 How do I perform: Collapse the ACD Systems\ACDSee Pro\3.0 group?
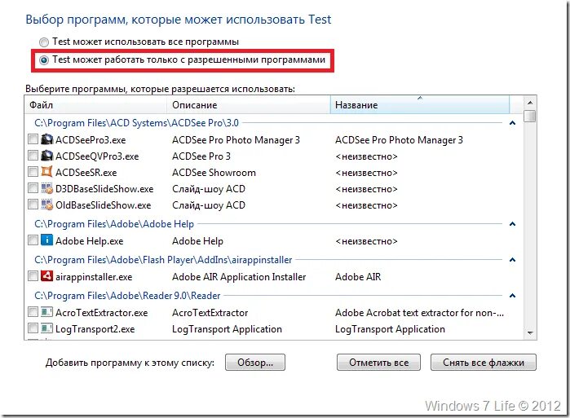(x=512, y=123)
